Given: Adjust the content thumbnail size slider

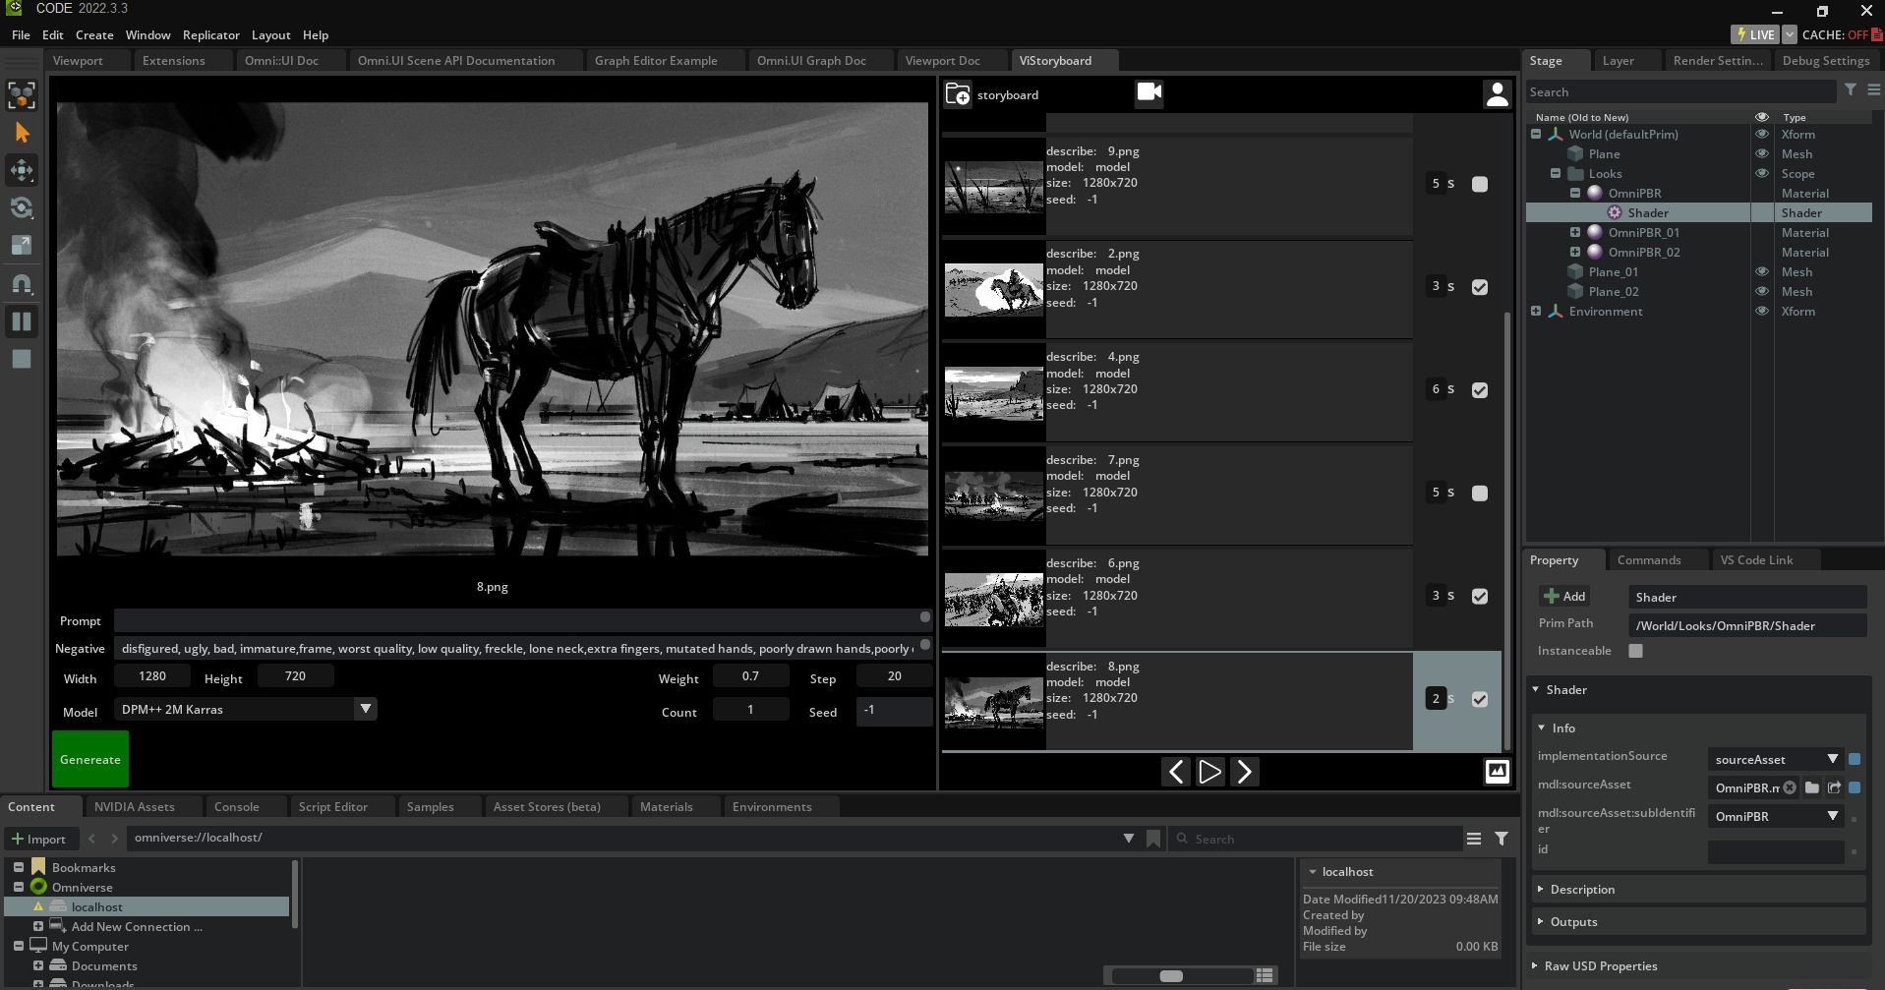Looking at the screenshot, I should [x=1170, y=975].
